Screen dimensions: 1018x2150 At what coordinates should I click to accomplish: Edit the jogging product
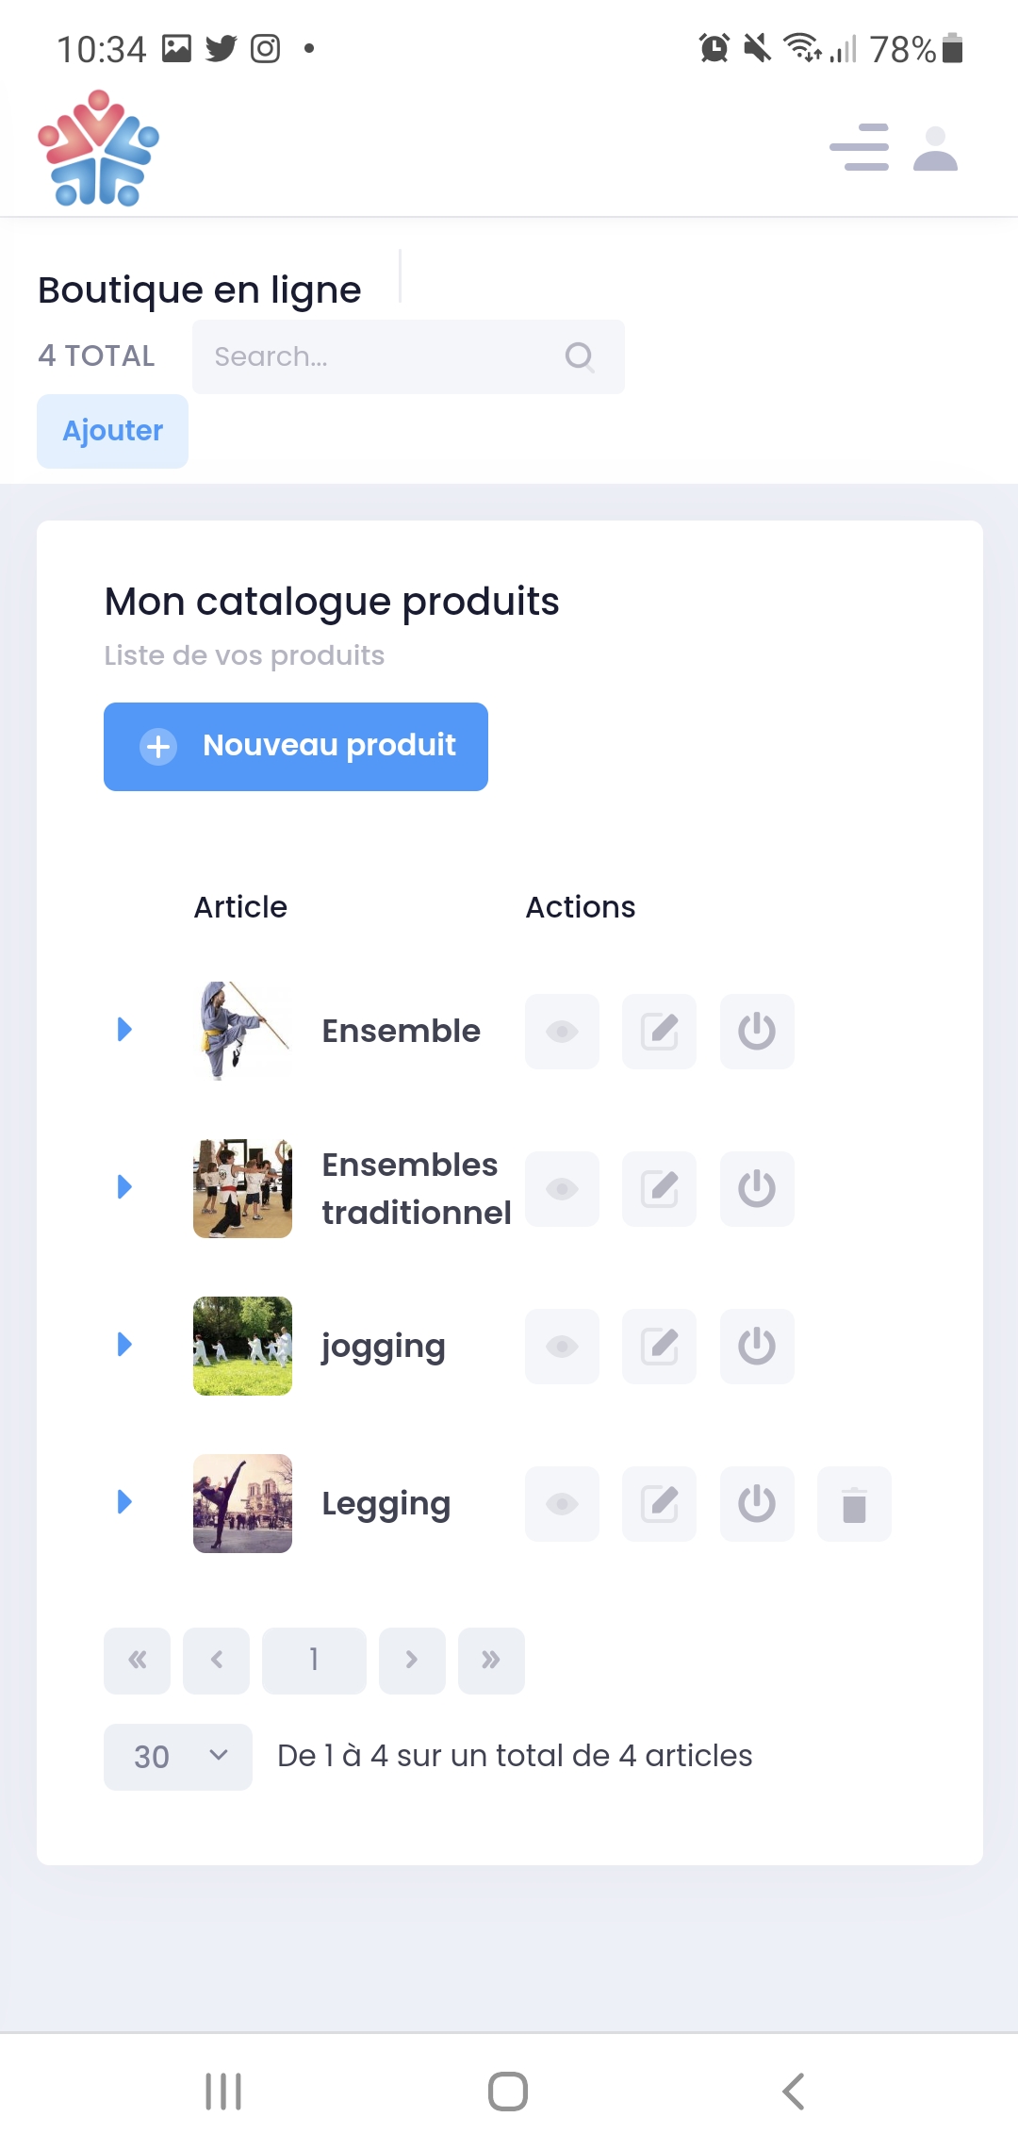pyautogui.click(x=659, y=1346)
